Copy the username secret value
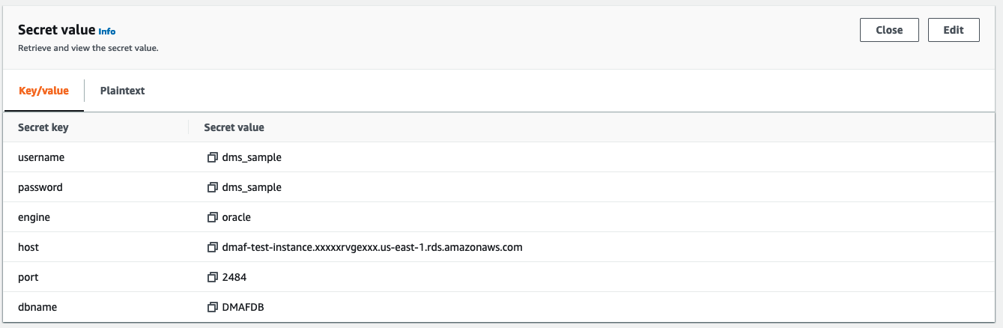The width and height of the screenshot is (1003, 328). coord(212,158)
